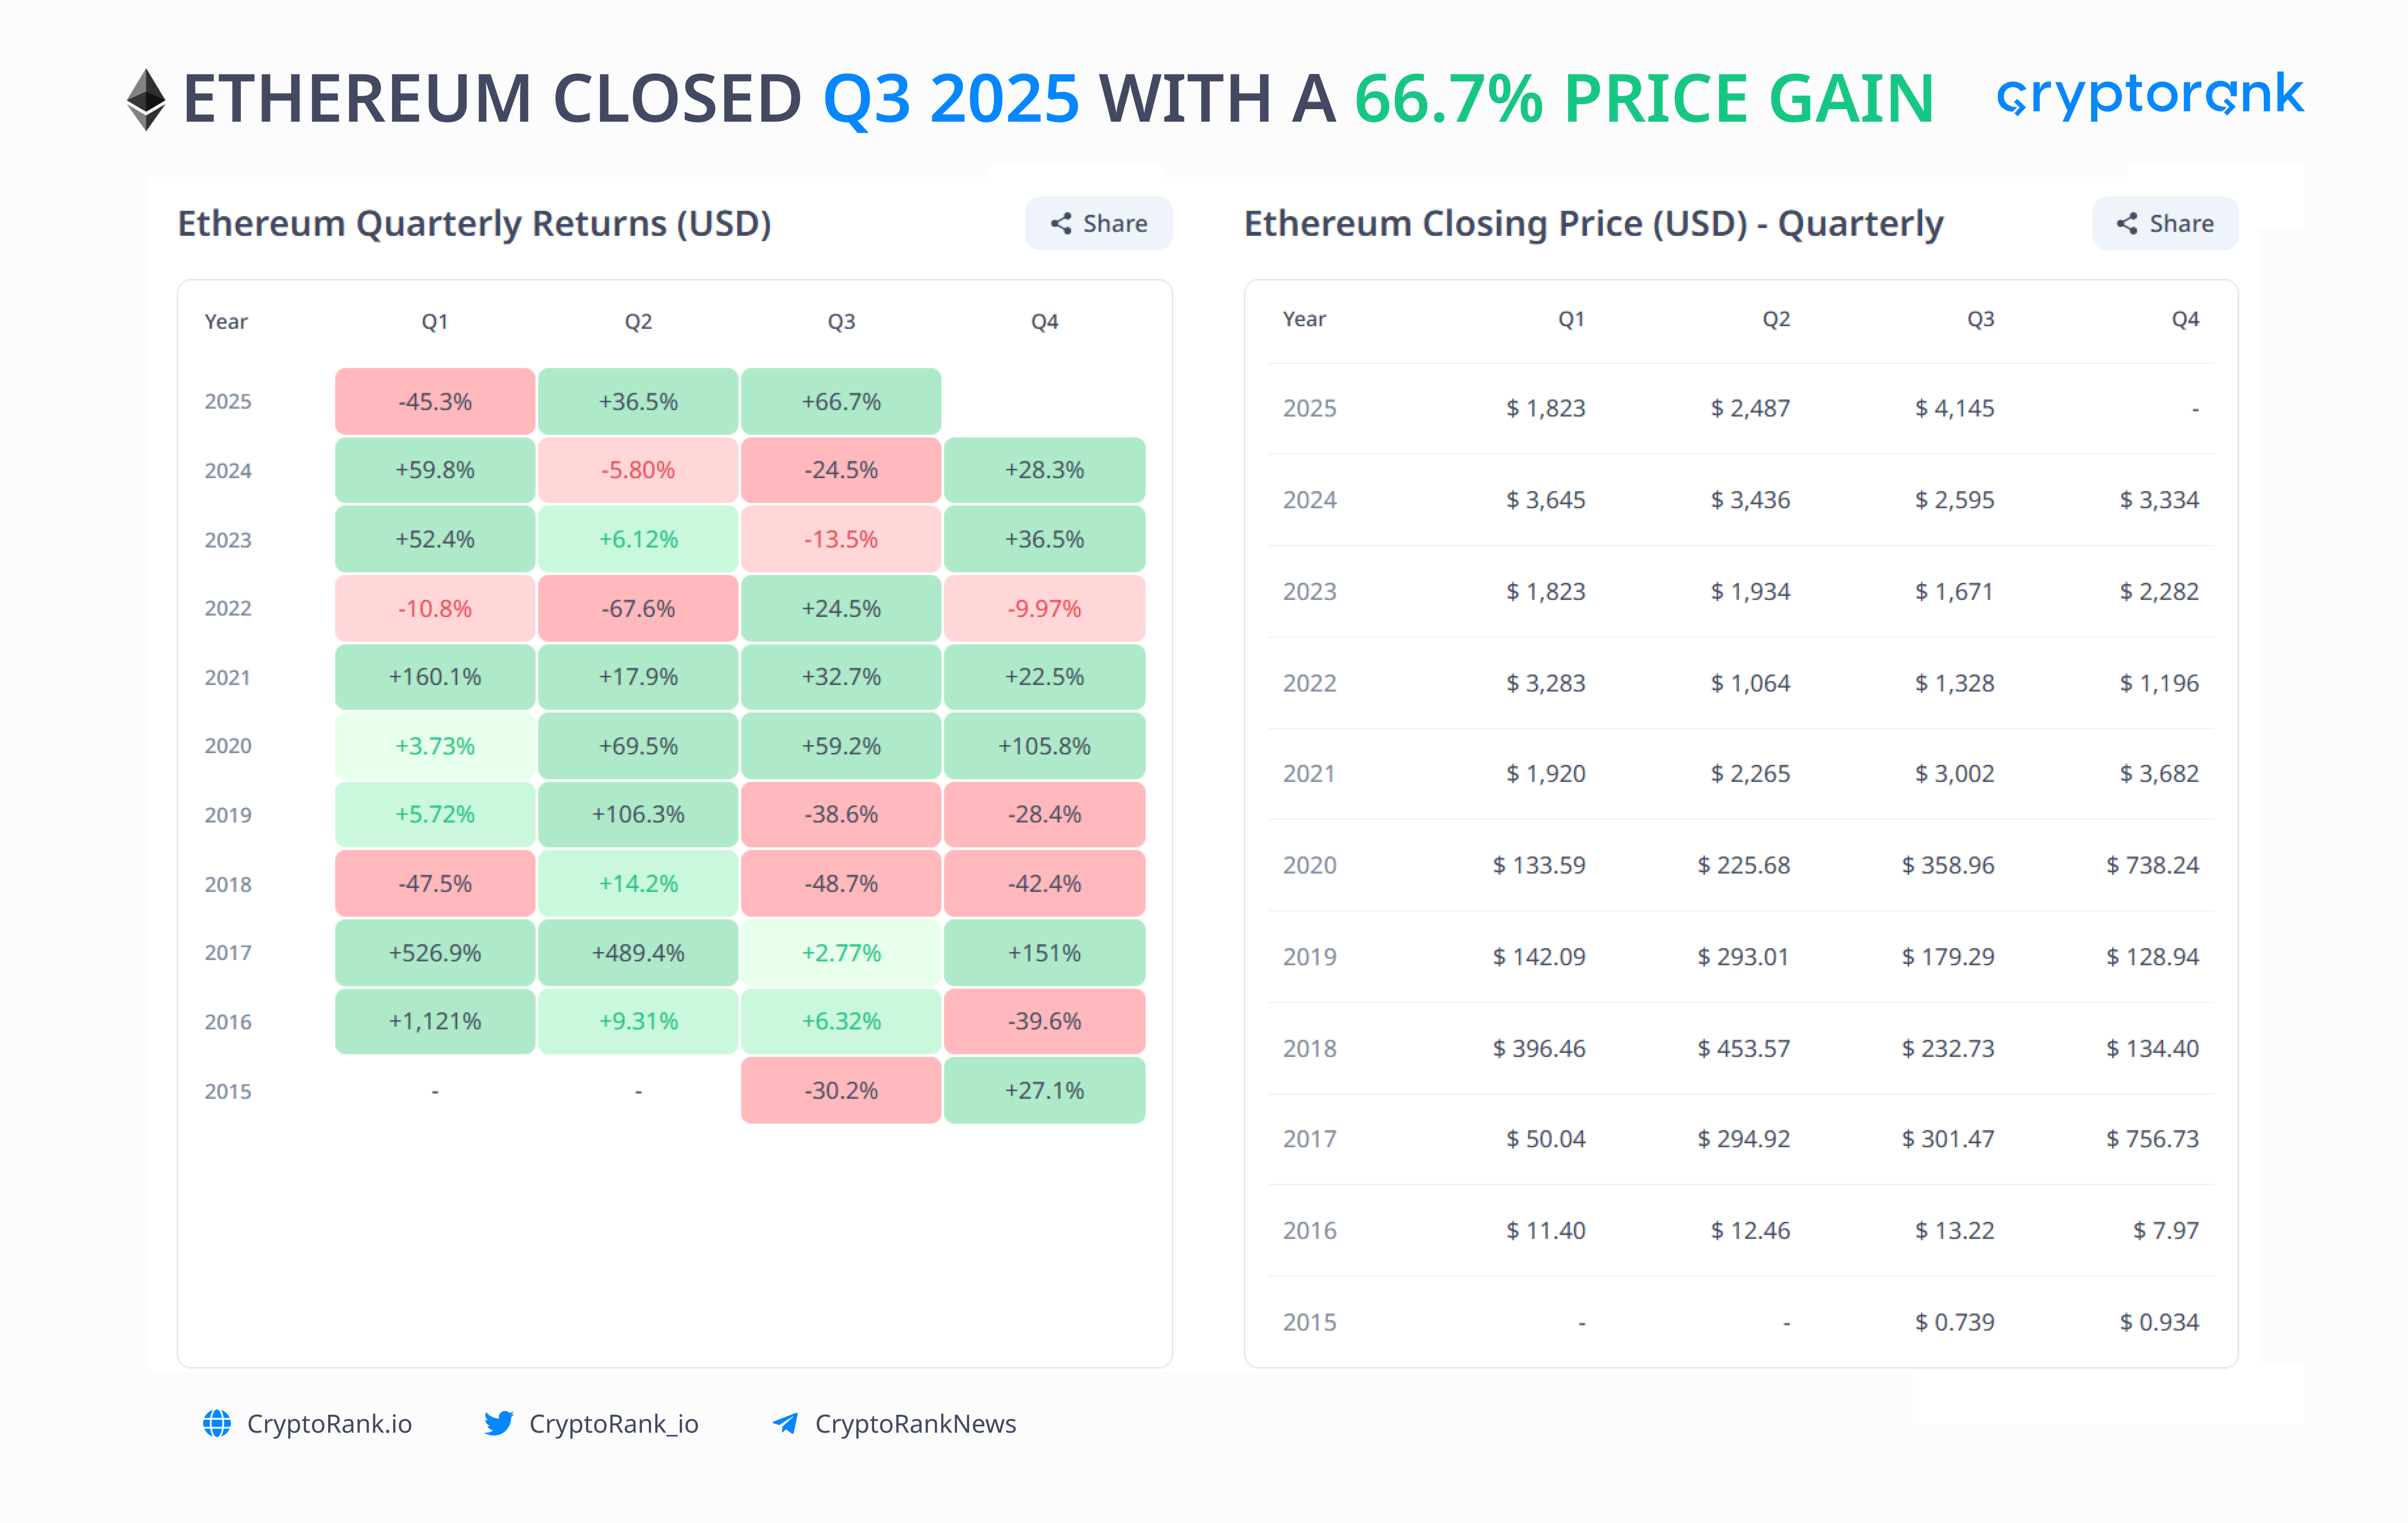
Task: Click the Telegram paper plane icon
Action: point(785,1423)
